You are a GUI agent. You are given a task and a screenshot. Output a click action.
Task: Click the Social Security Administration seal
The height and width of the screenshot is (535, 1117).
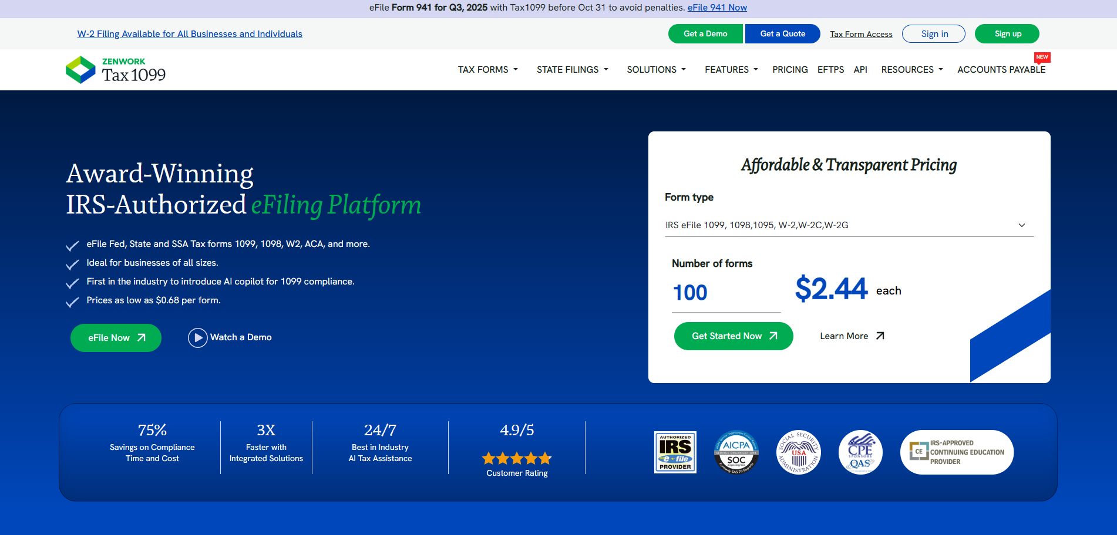(798, 452)
